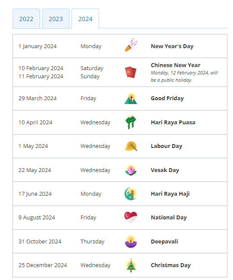233x280 pixels.
Task: Click the Hari Raya Haji mosque icon
Action: coord(131,194)
